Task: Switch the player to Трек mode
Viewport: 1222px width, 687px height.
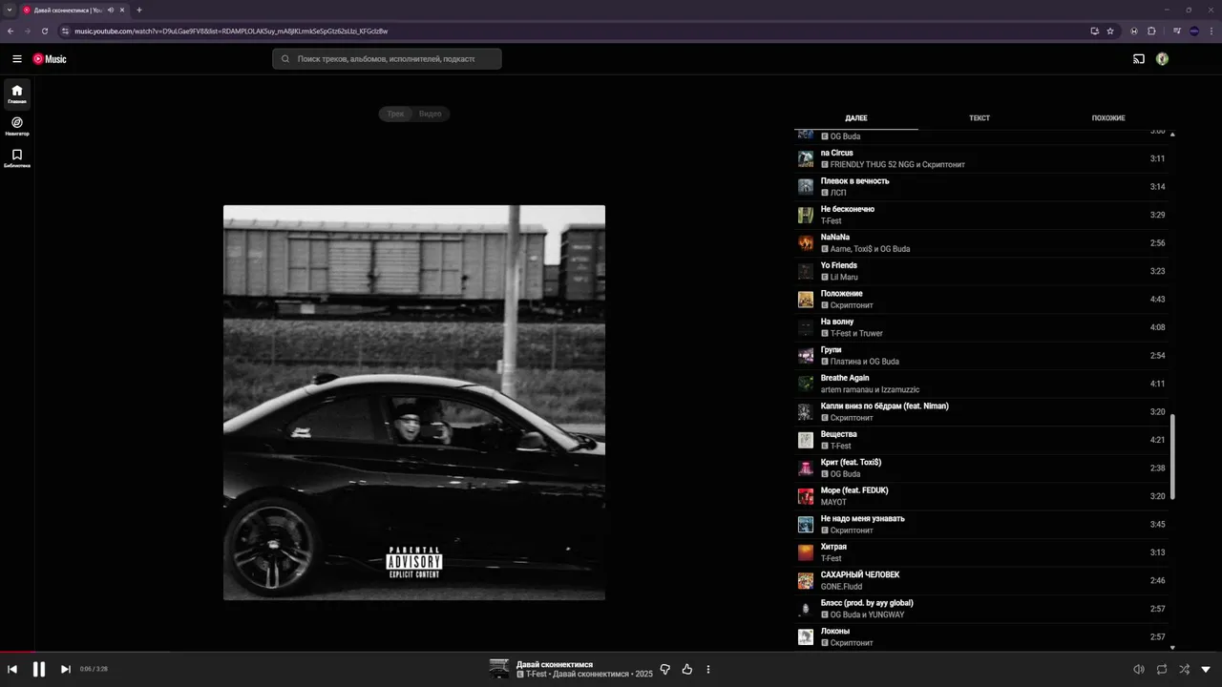Action: coord(396,114)
